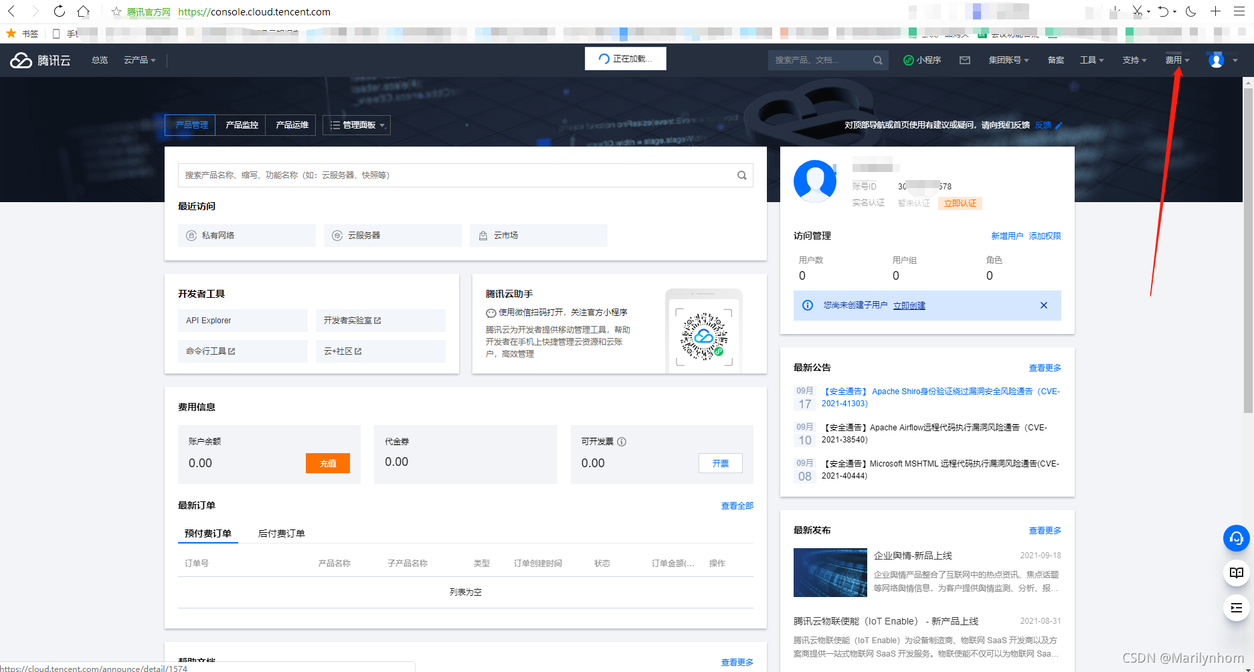Image resolution: width=1254 pixels, height=672 pixels.
Task: Open browser home page icon
Action: (83, 11)
